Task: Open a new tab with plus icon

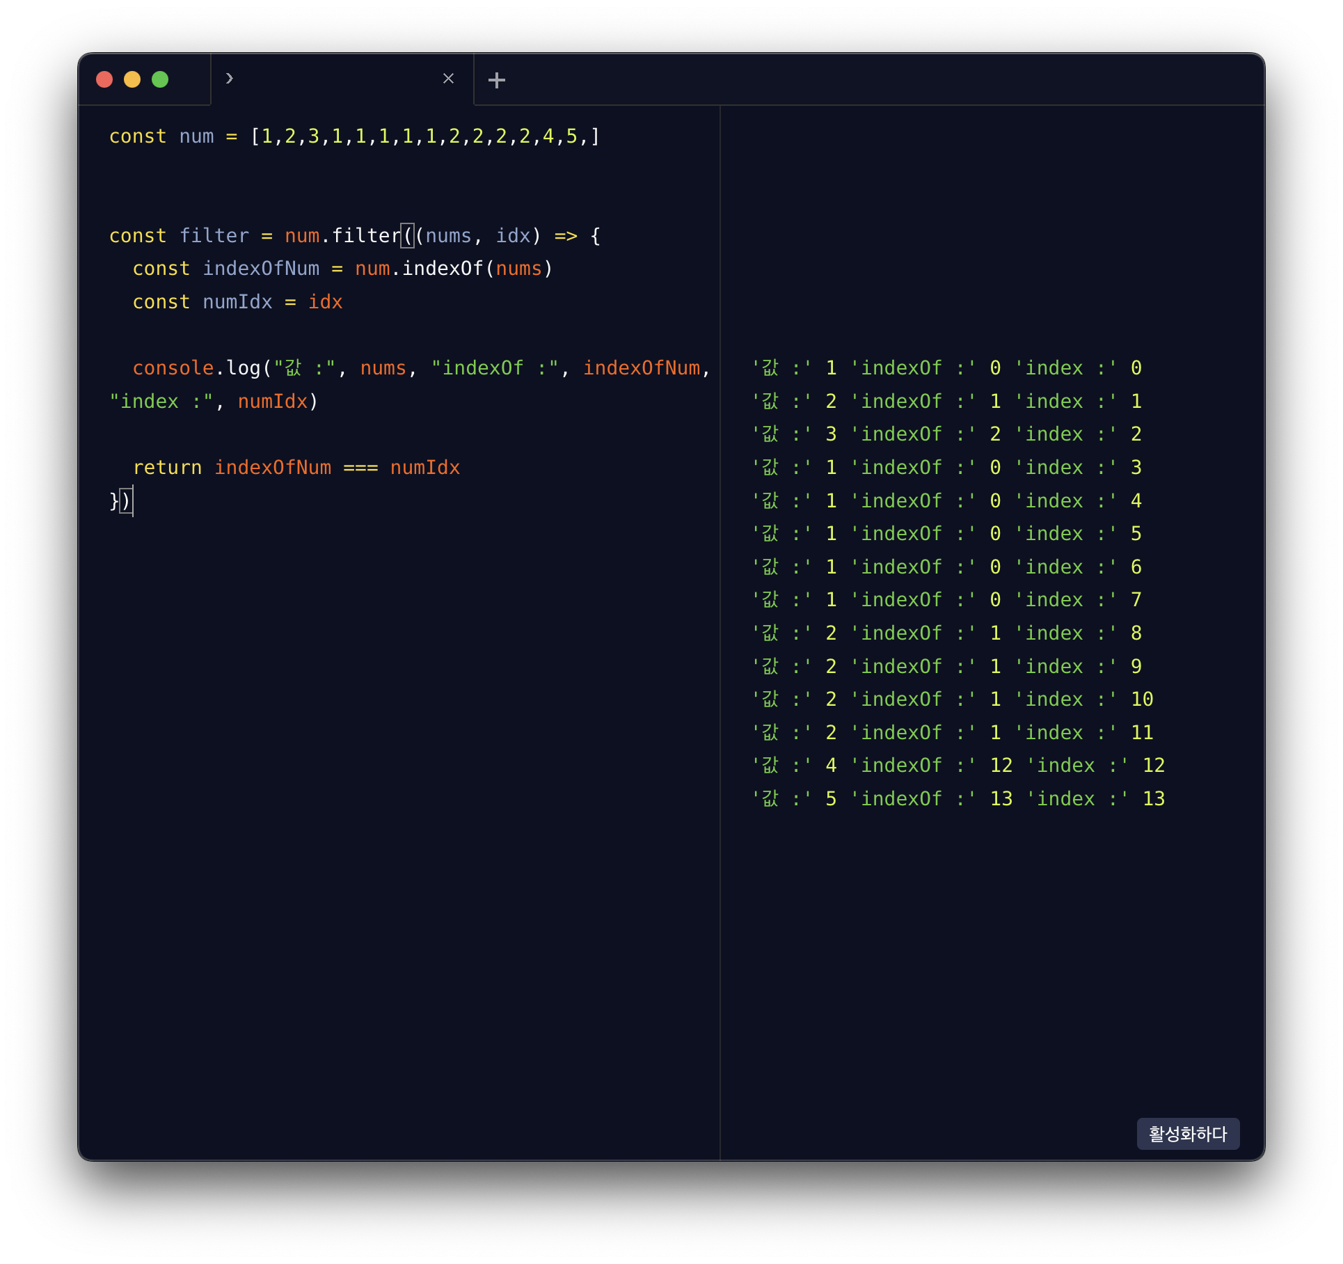Action: pos(496,80)
